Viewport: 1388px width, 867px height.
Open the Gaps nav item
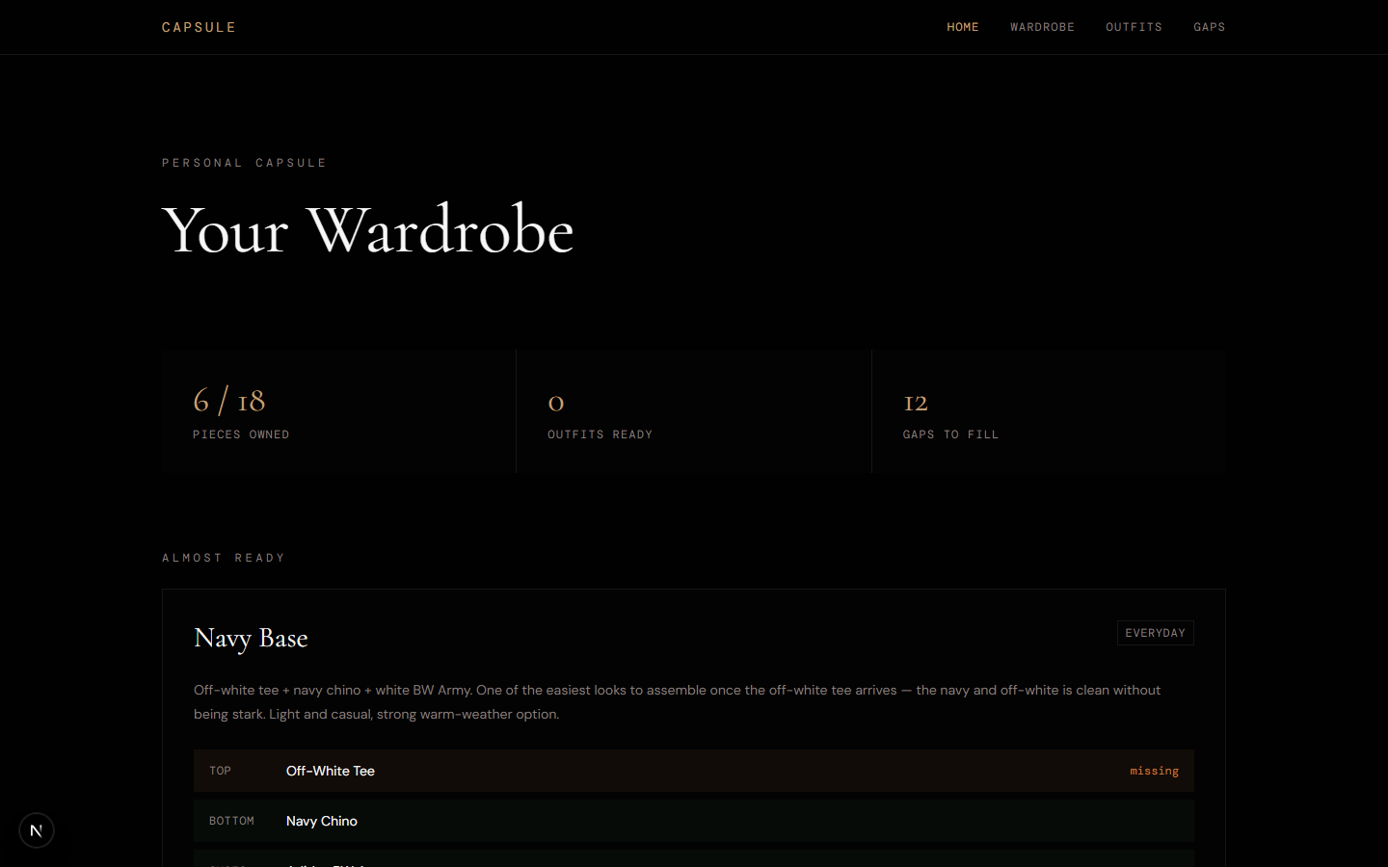coord(1209,27)
